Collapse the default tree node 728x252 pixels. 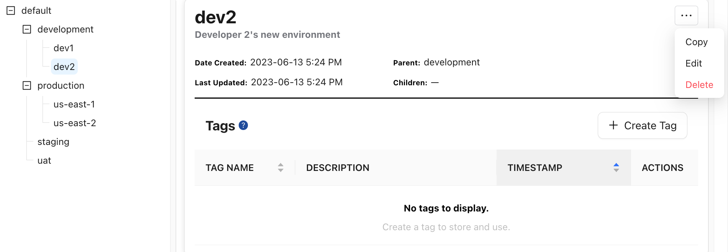pyautogui.click(x=11, y=11)
